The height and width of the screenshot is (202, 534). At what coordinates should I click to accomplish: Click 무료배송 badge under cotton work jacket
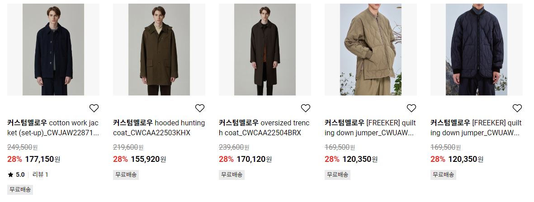coord(20,189)
